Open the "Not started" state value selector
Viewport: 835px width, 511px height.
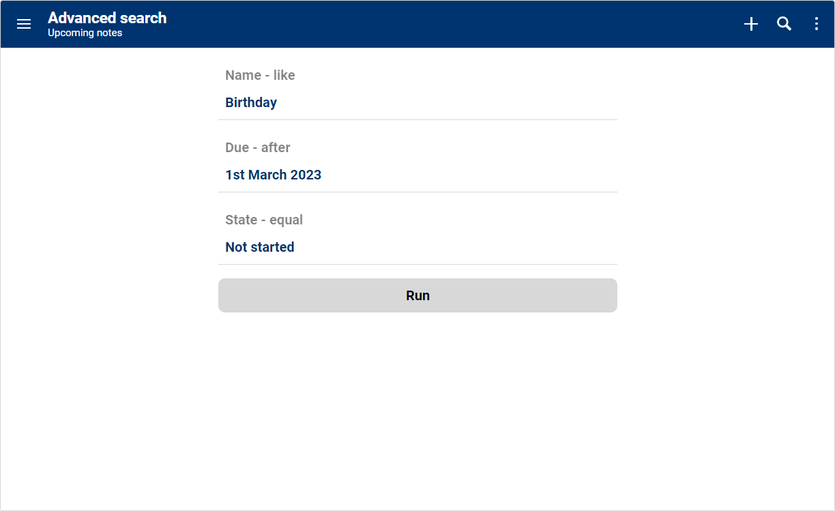point(260,247)
